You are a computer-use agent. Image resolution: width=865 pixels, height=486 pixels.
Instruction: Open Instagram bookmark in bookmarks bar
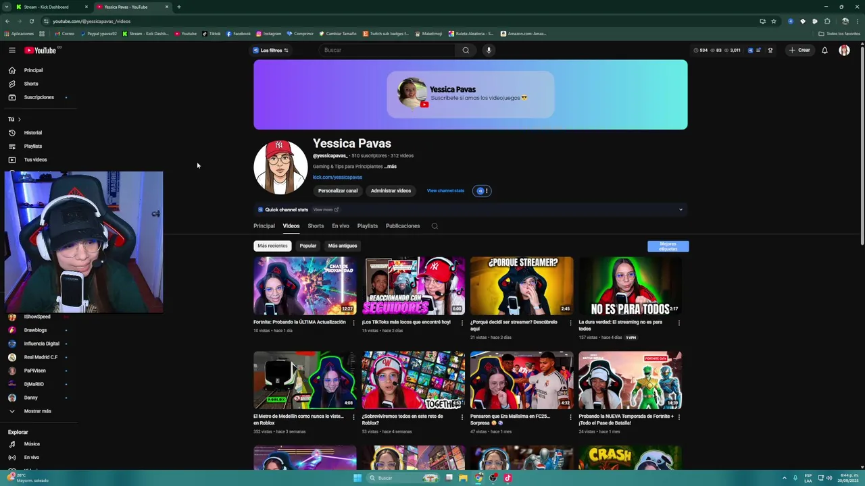coord(268,34)
